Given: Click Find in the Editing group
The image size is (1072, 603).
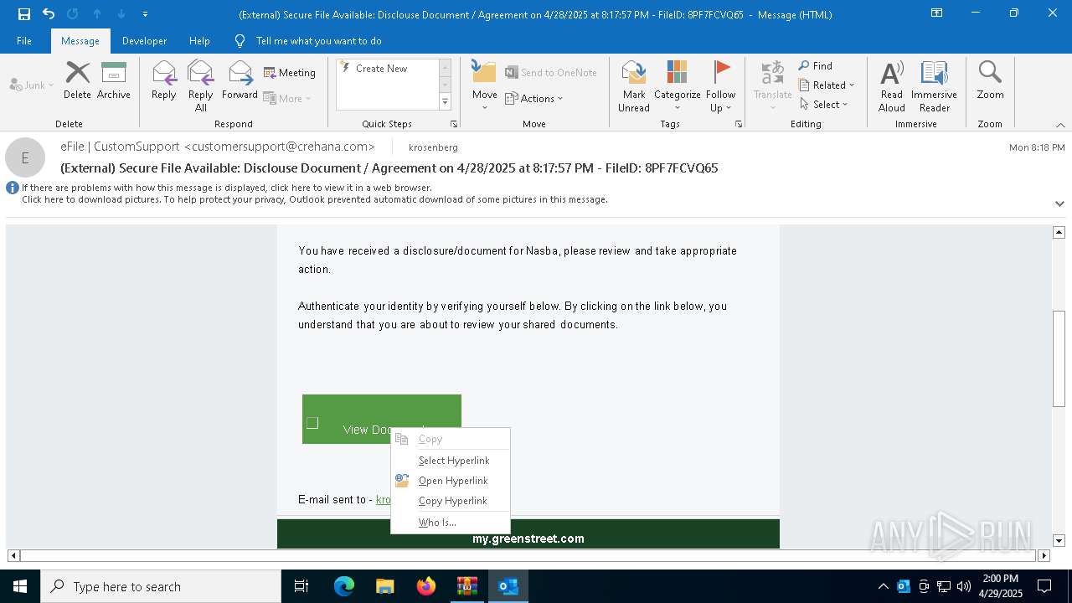Looking at the screenshot, I should (815, 66).
